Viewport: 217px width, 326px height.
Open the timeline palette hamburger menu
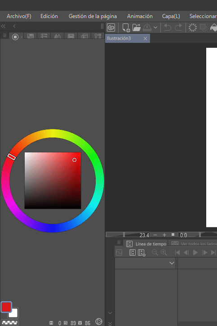119,243
